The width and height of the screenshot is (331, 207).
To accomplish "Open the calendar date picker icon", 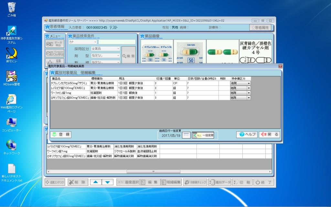I will pyautogui.click(x=186, y=136).
